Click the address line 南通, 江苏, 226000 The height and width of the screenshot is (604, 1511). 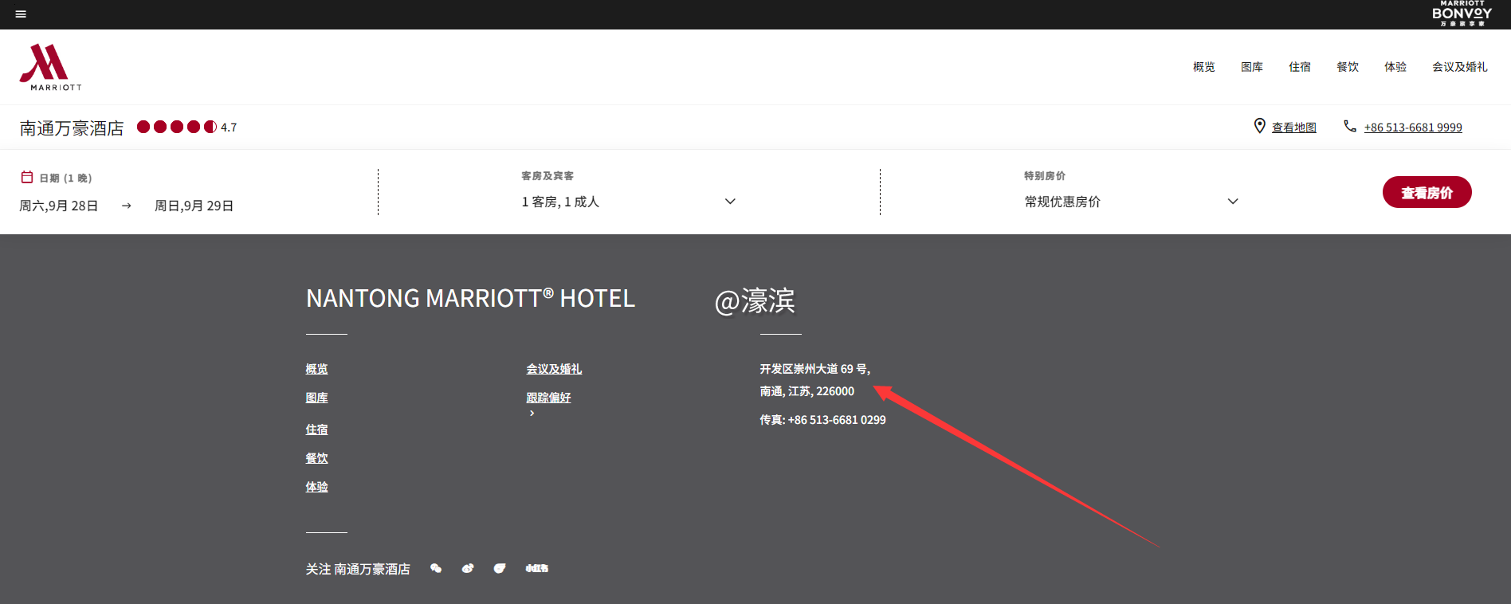tap(807, 391)
